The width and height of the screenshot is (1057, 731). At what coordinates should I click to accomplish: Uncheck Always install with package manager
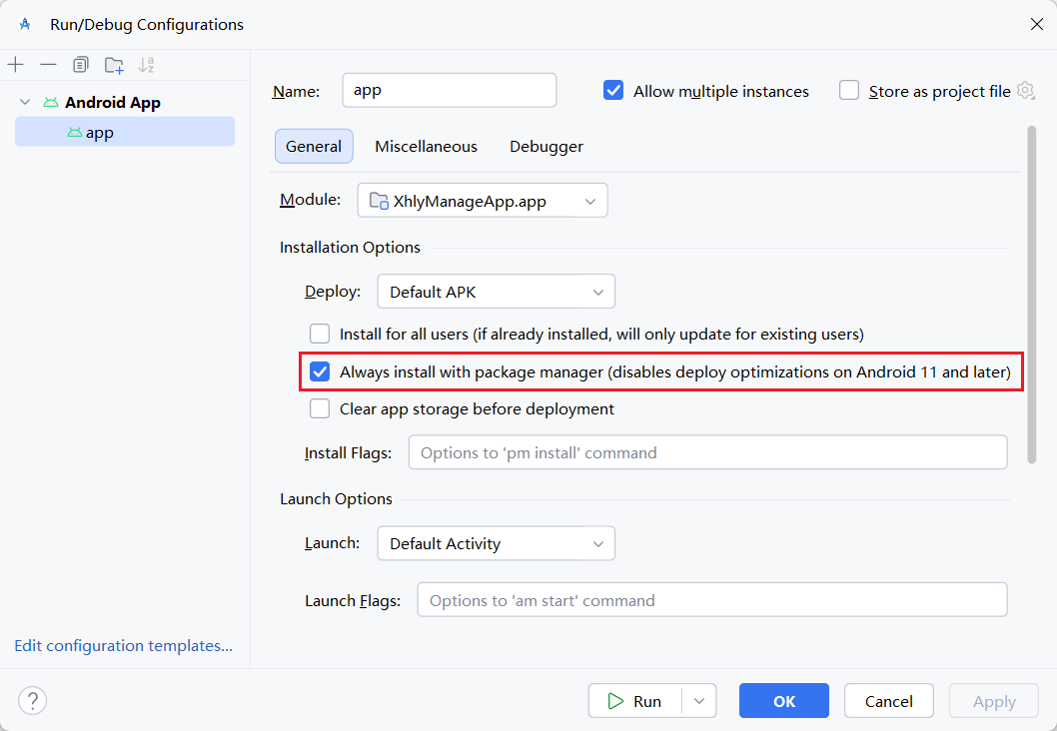[320, 372]
